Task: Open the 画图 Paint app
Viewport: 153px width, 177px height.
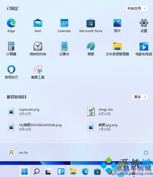Action: point(91,49)
